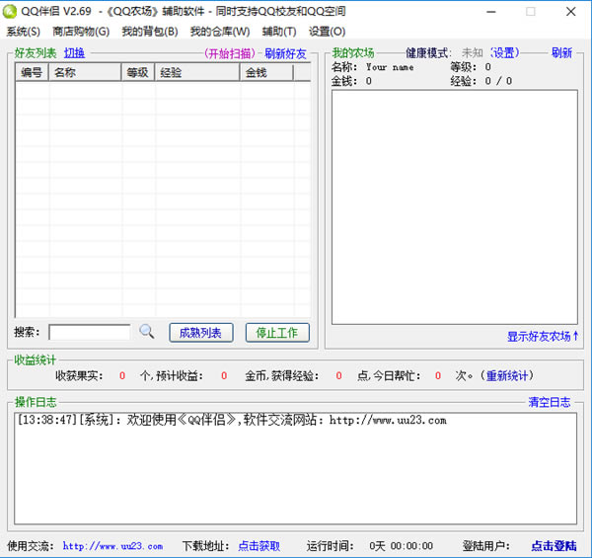
Task: Open the 系统(S) menu
Action: (x=24, y=32)
